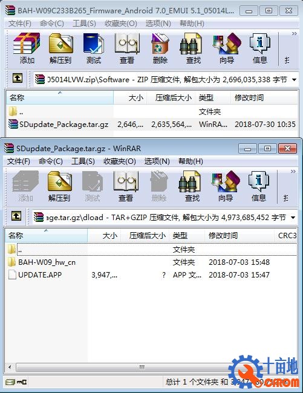Sort by CRC32 column in SDupdate_Package window
Viewport: 303px width, 393px height.
point(286,235)
